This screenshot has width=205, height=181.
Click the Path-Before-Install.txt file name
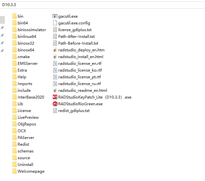click(x=78, y=43)
